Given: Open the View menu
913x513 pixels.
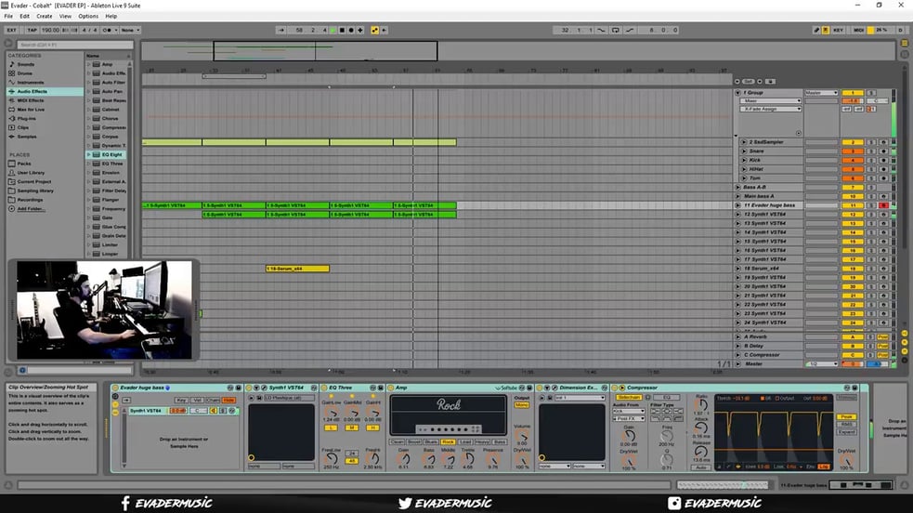Looking at the screenshot, I should coord(65,17).
